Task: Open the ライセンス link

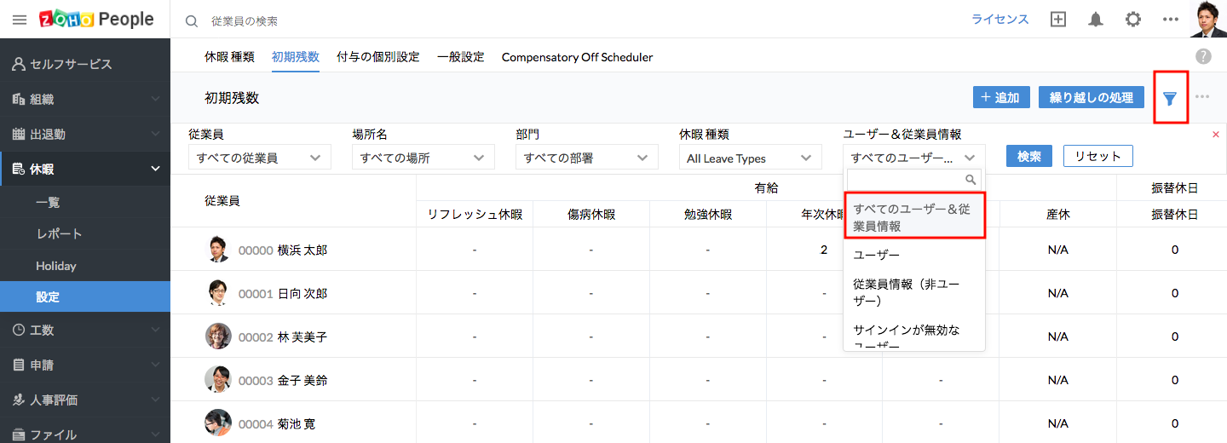Action: point(1000,20)
